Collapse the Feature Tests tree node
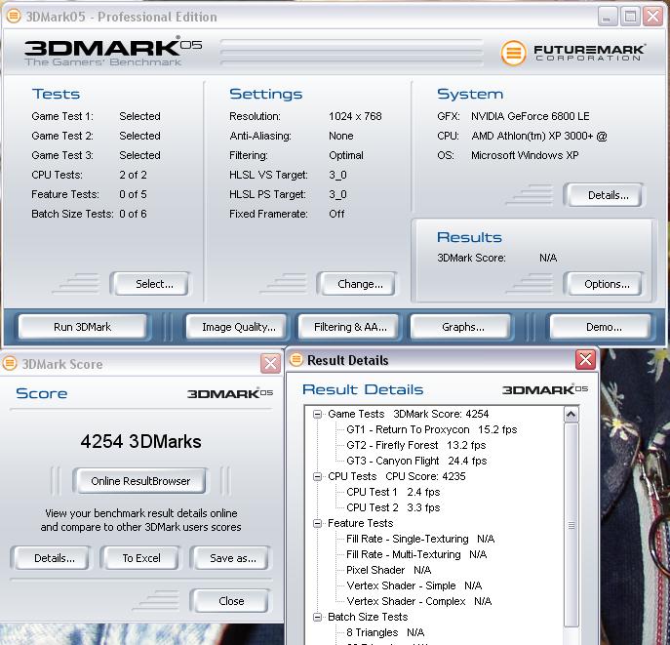The image size is (670, 645). click(x=317, y=523)
